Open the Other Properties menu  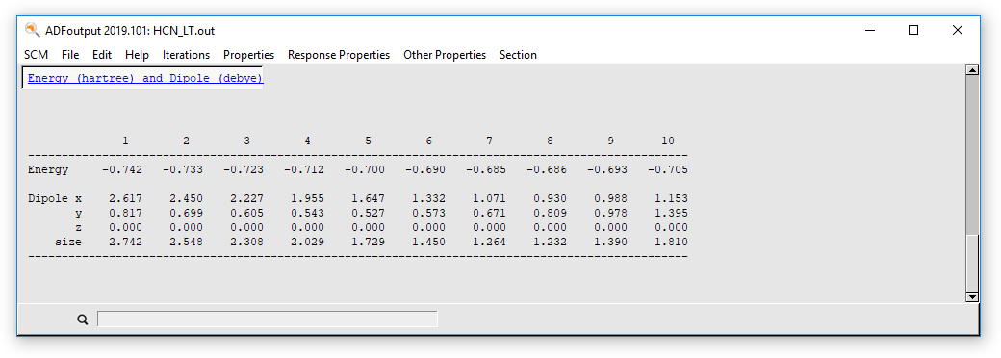(445, 55)
